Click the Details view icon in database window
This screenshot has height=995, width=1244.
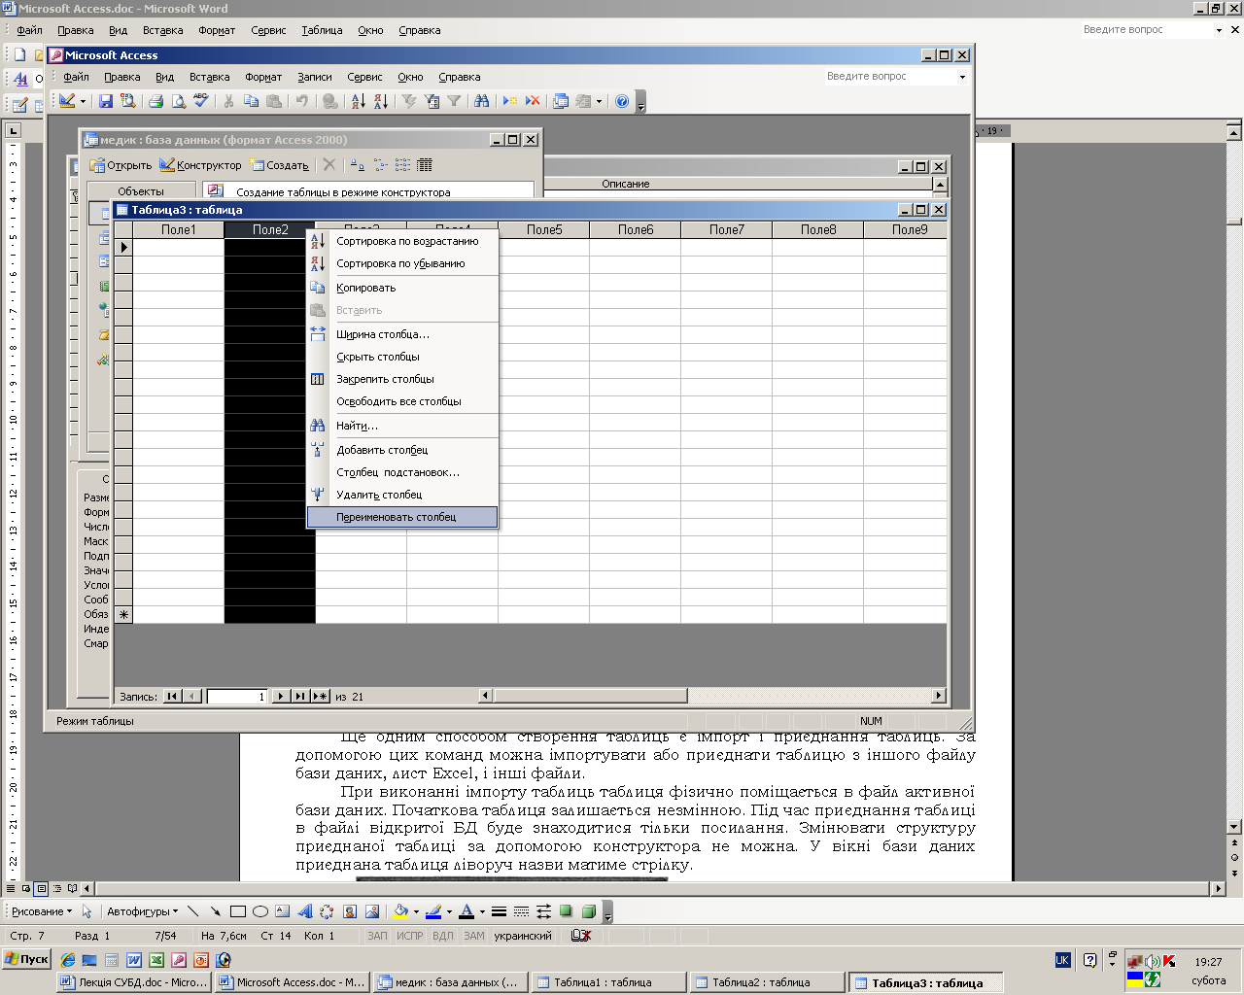(425, 165)
